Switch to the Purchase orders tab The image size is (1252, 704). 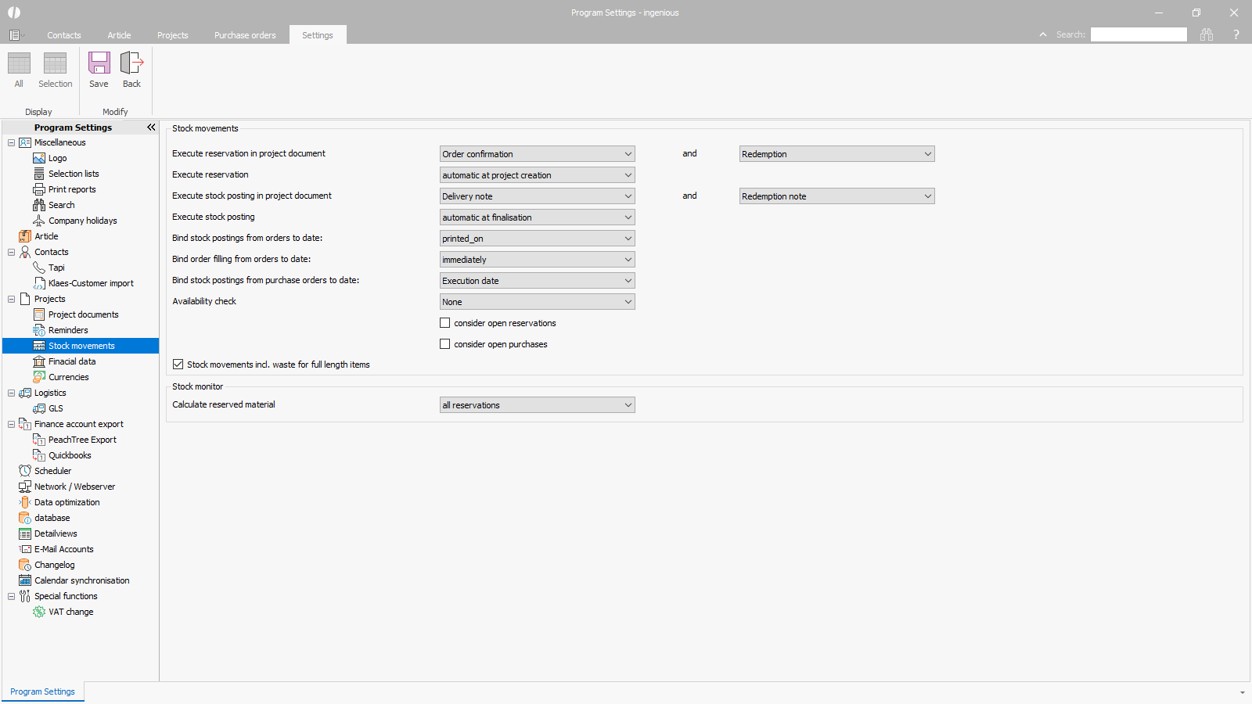pos(245,35)
